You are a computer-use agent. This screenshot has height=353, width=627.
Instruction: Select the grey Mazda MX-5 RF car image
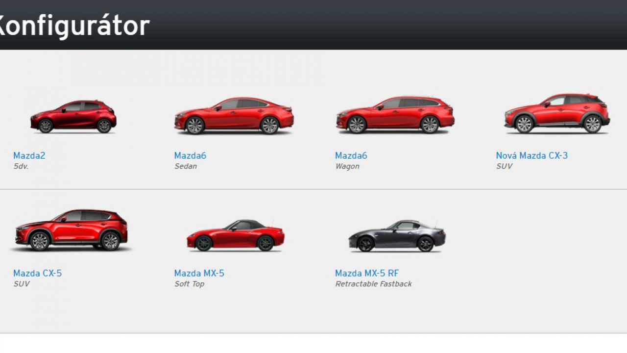click(397, 236)
